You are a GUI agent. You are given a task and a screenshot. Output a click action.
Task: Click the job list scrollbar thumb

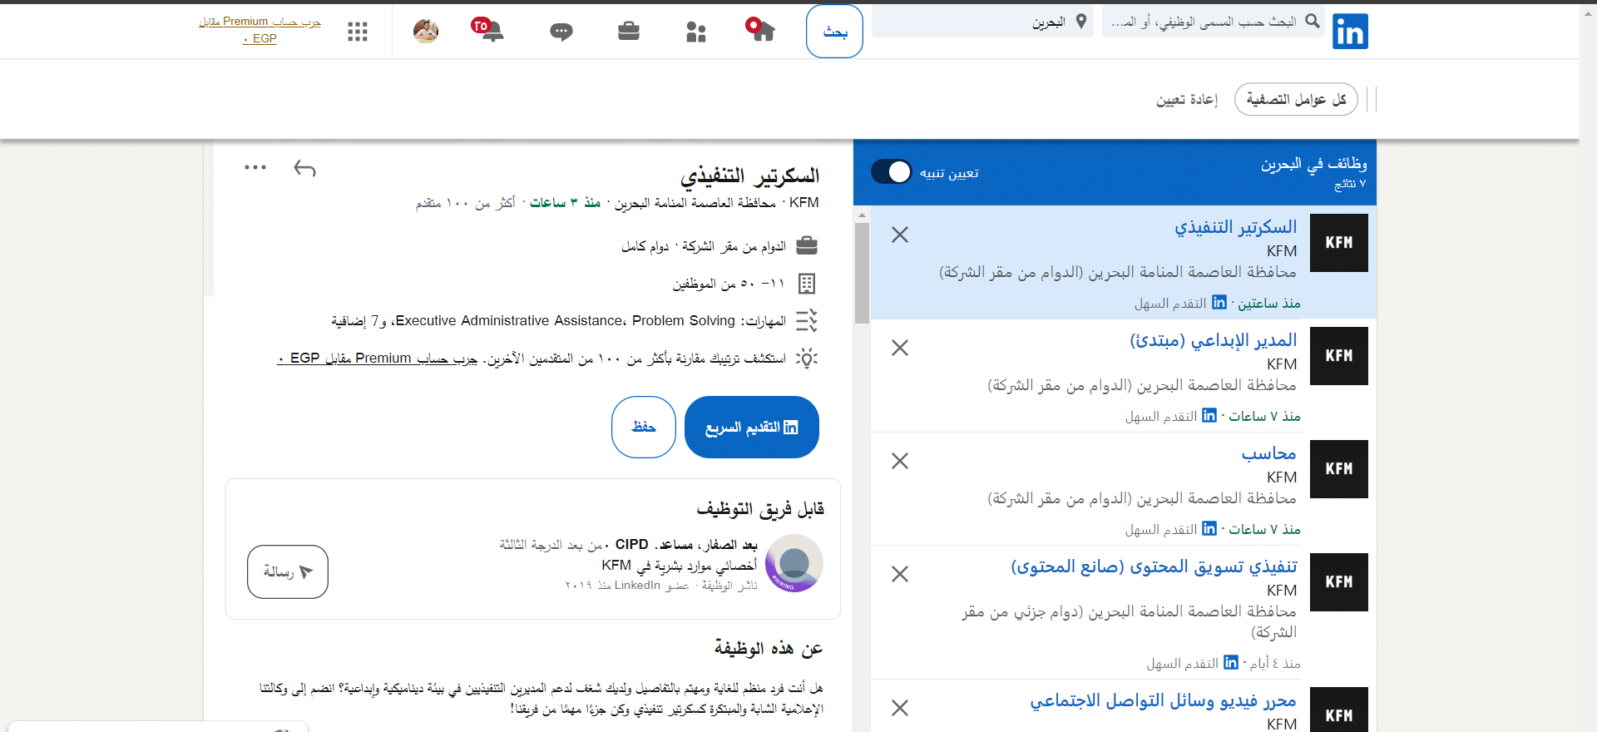(862, 273)
